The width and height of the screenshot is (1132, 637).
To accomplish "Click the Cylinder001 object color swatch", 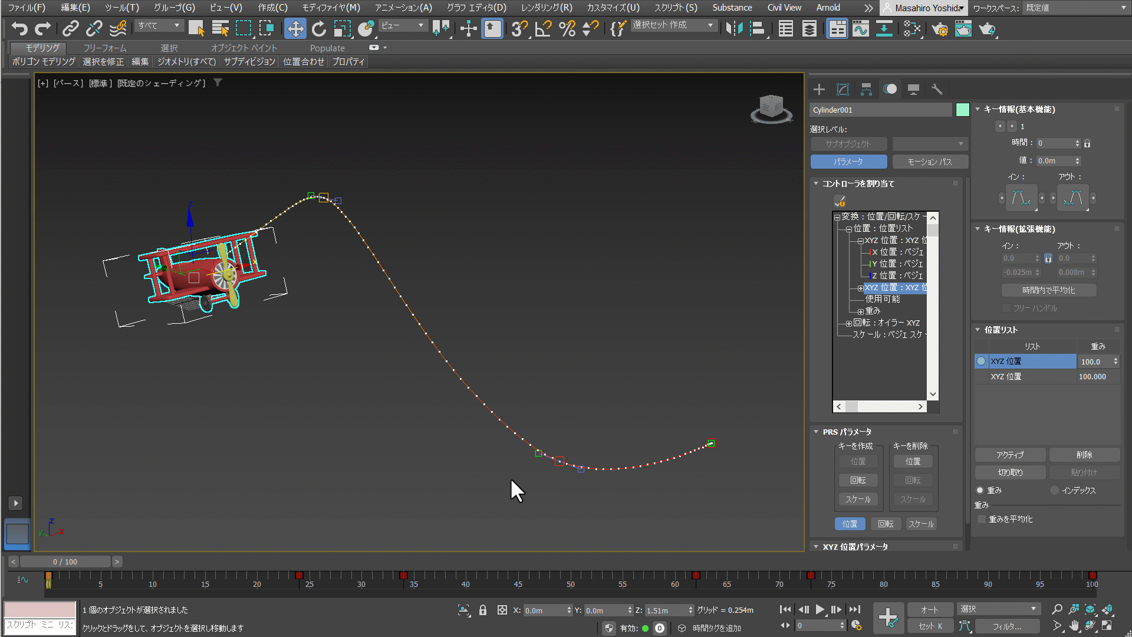I will coord(962,110).
